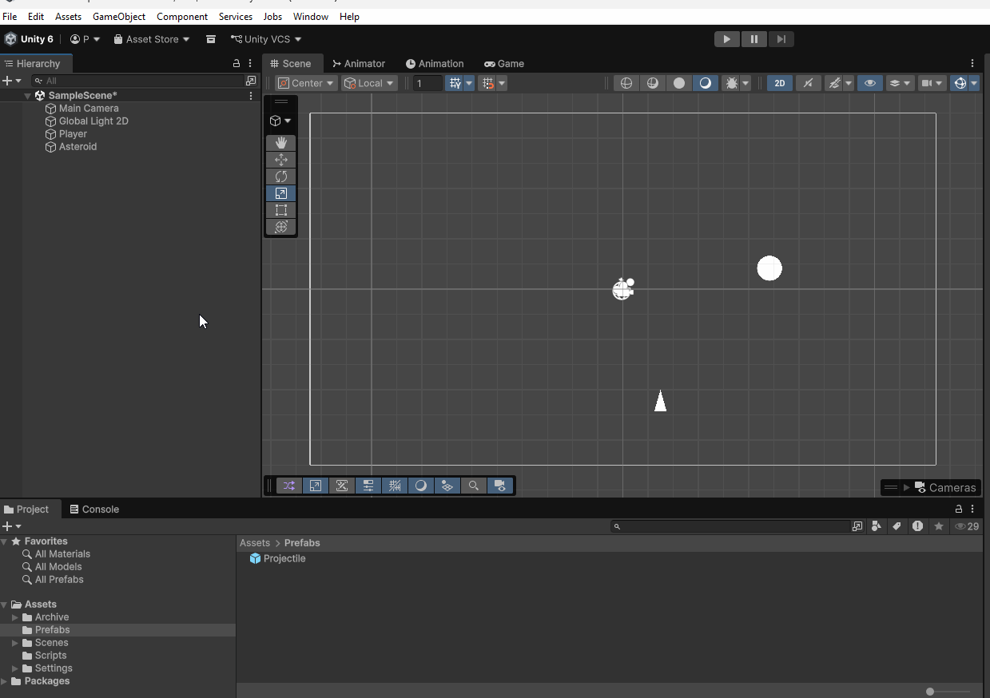The image size is (990, 698).
Task: Toggle Gizmos button in Scene toolbar
Action: pos(960,83)
